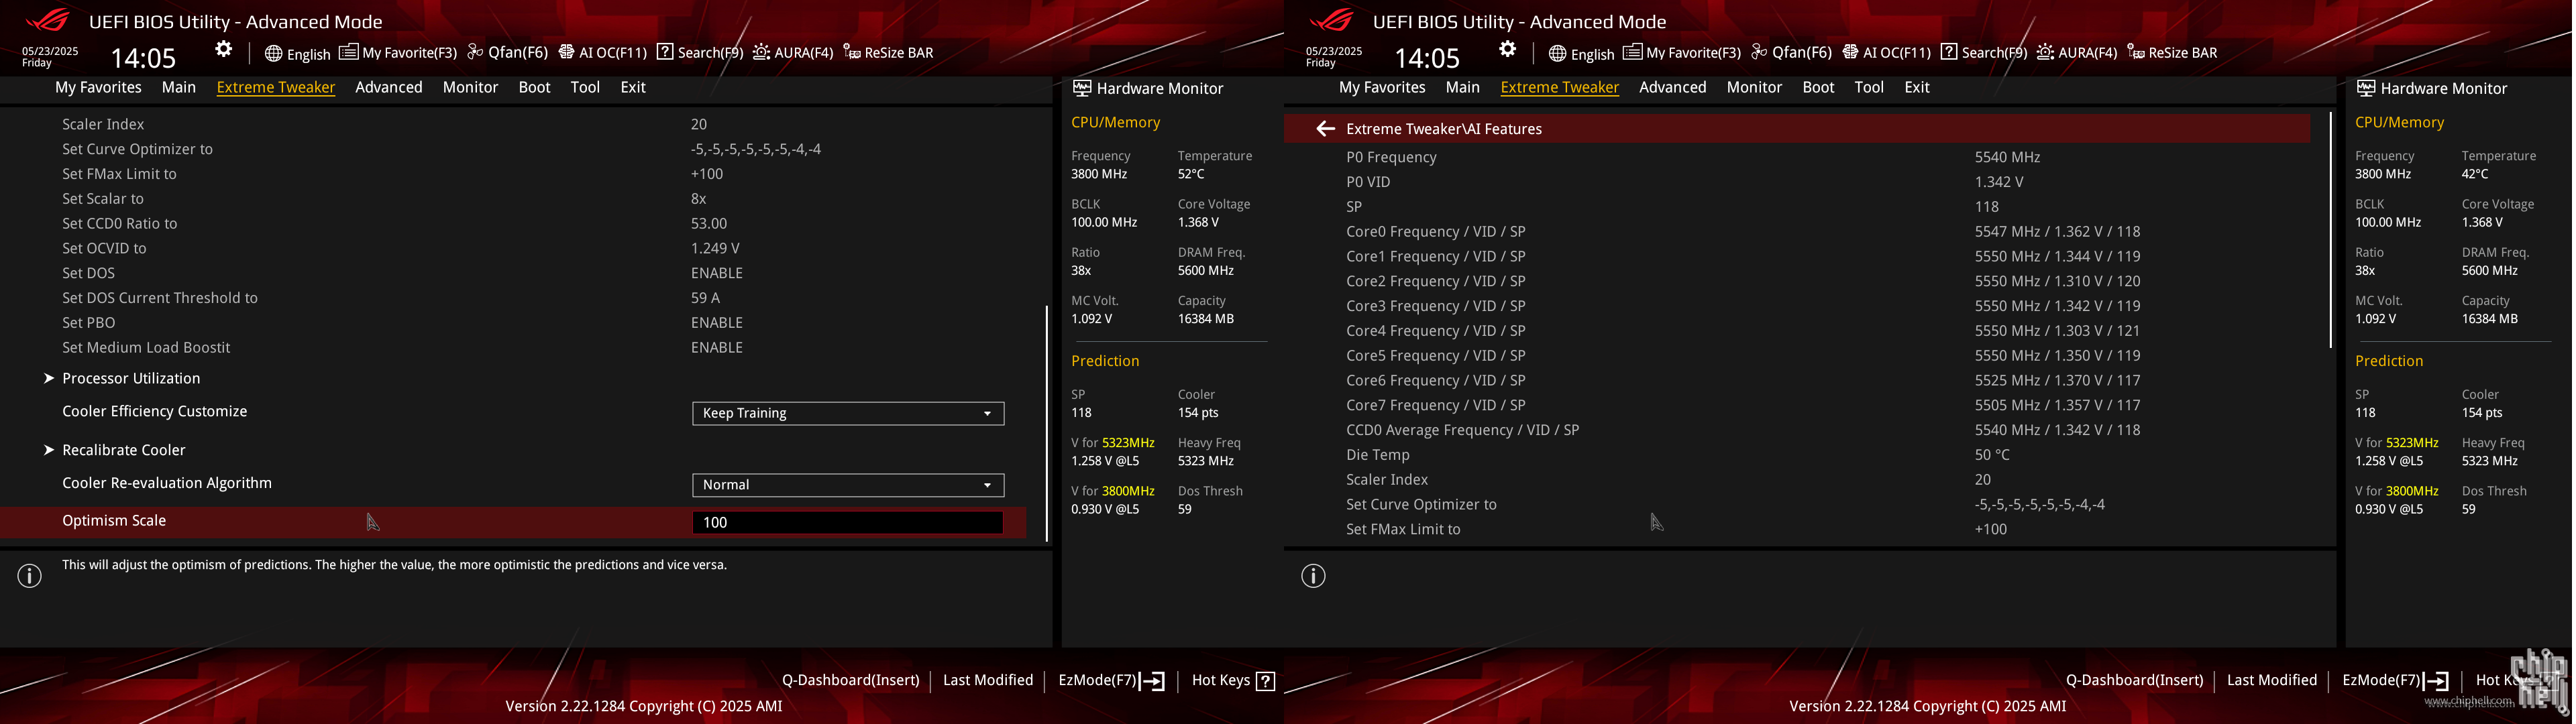Open Tool tab in right window

[x=1869, y=87]
